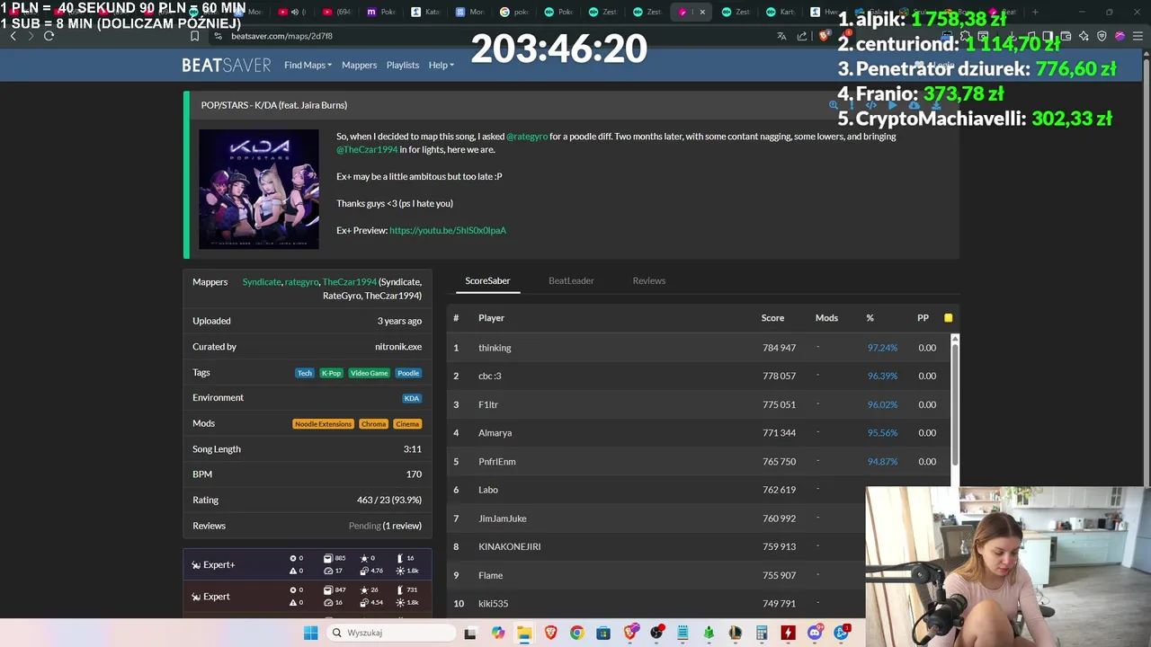The width and height of the screenshot is (1151, 647).
Task: Click the share page icon
Action: 802,36
